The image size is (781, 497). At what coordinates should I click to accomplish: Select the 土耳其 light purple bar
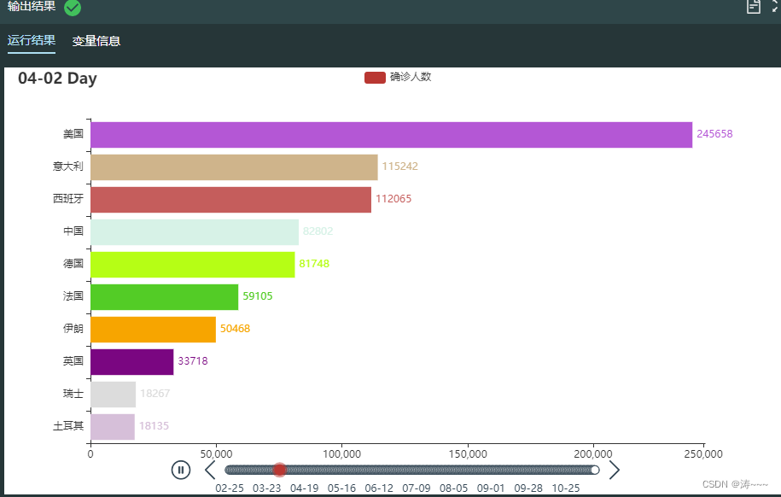click(x=113, y=426)
